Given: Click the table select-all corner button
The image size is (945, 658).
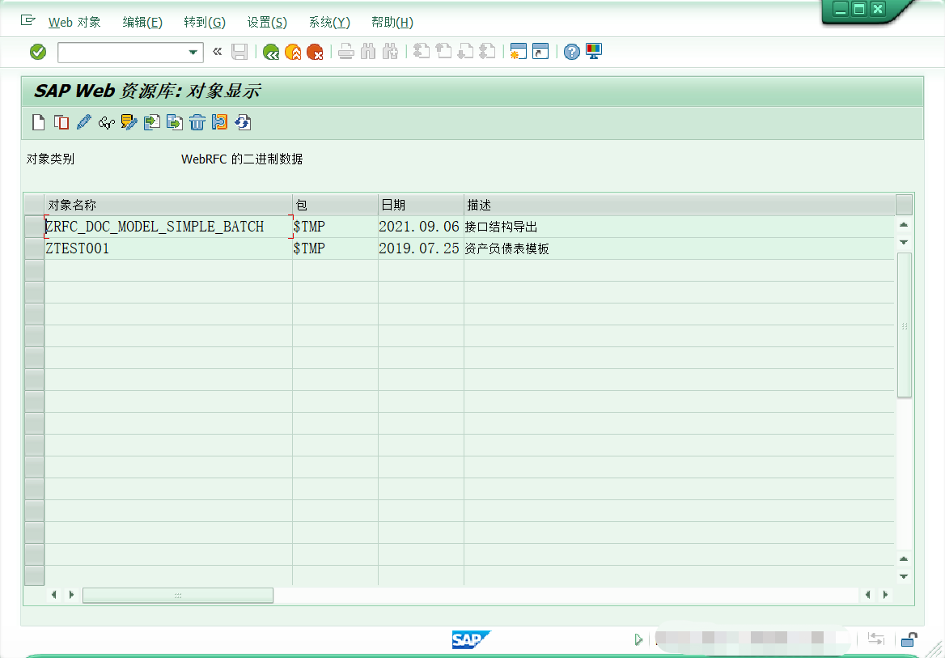Looking at the screenshot, I should point(34,205).
